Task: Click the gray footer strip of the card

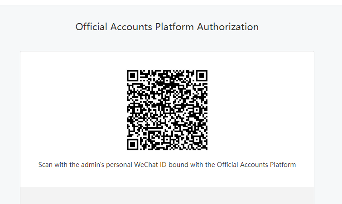Action: click(167, 195)
